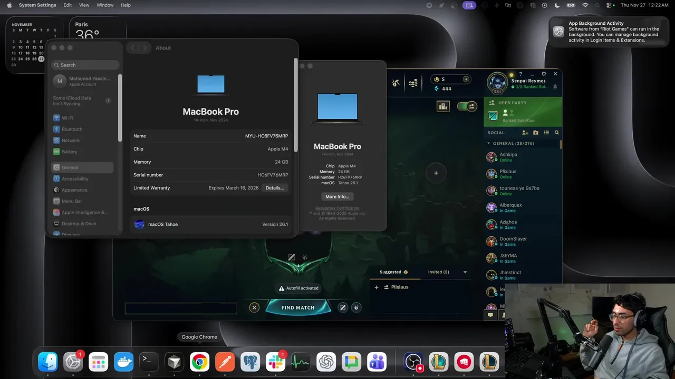675x379 pixels.
Task: Click friend Ashkipa in Social list
Action: pyautogui.click(x=522, y=157)
